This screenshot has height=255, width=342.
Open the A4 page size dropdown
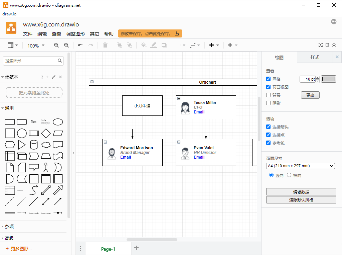[x=300, y=166]
